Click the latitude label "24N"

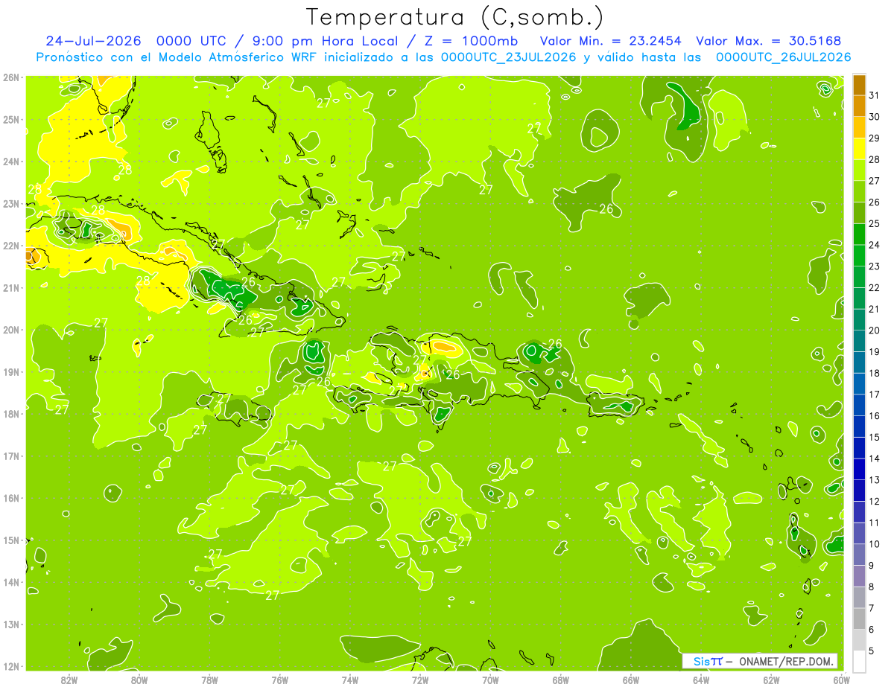(x=11, y=162)
